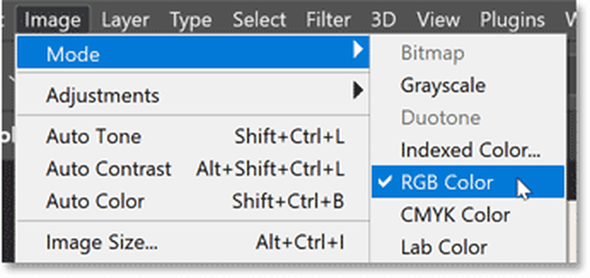Convert image to CMYK Color
This screenshot has width=590, height=278.
coord(454,215)
